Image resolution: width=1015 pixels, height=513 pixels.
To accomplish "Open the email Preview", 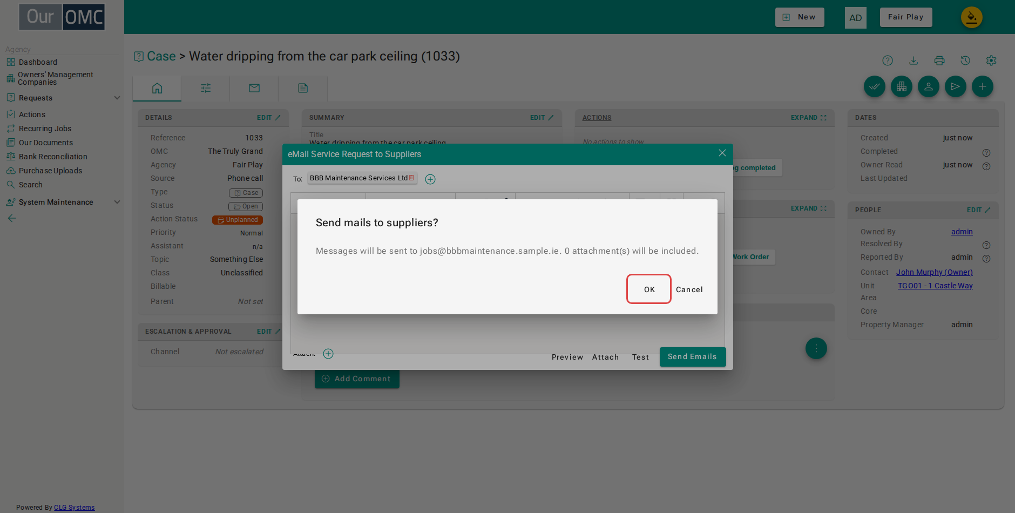I will pos(567,357).
